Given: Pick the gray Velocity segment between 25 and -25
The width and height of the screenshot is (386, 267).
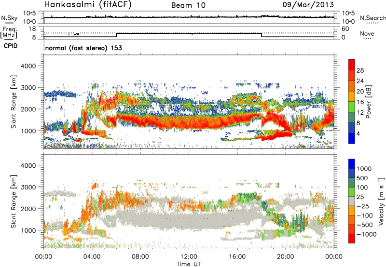Looking at the screenshot, I should [352, 201].
